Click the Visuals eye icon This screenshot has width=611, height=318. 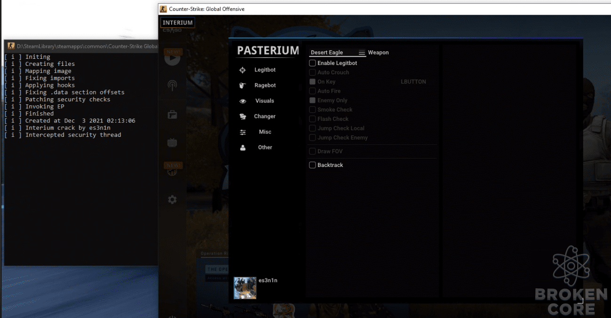pyautogui.click(x=243, y=101)
